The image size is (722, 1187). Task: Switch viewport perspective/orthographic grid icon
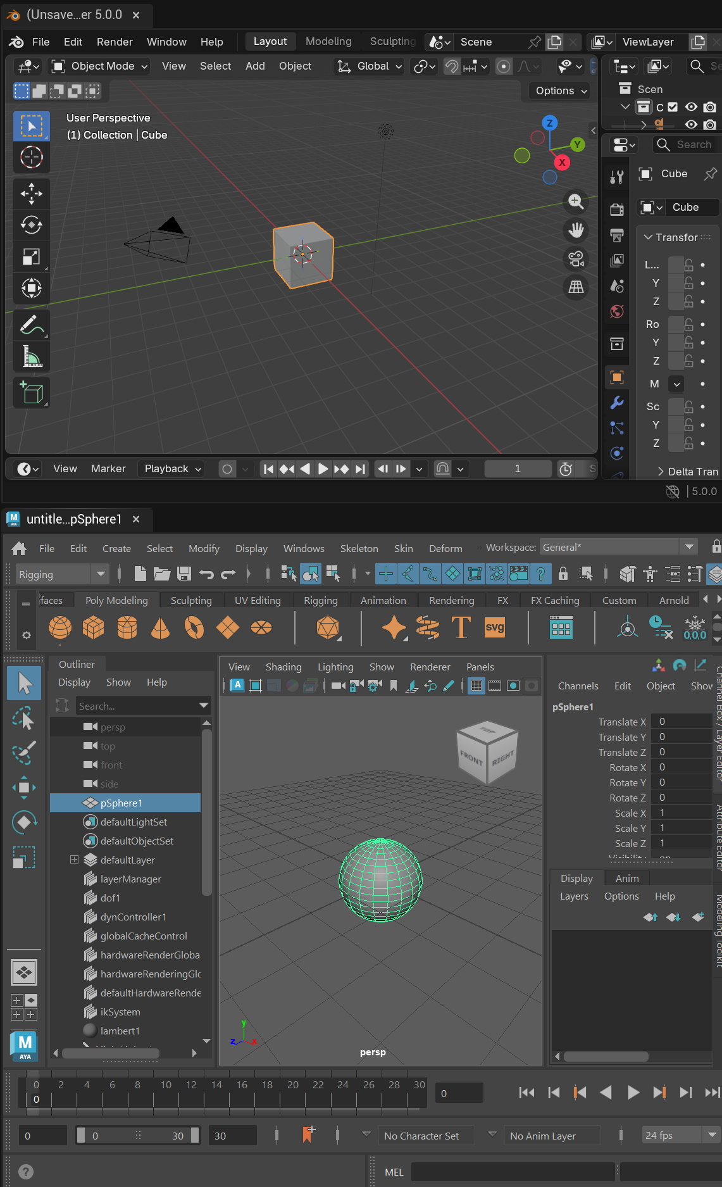pos(576,287)
